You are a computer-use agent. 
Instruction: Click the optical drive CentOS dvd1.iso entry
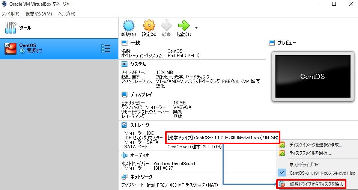[223, 138]
